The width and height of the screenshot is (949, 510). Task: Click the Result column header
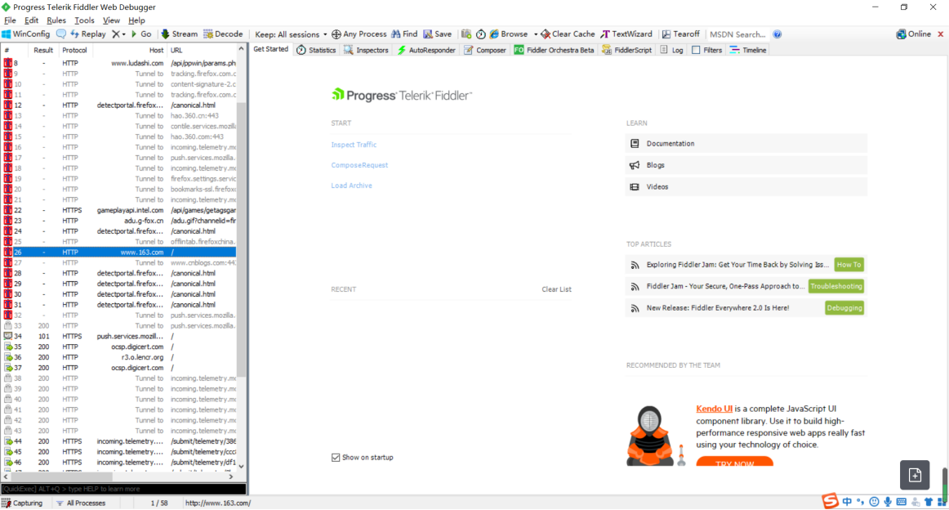43,51
